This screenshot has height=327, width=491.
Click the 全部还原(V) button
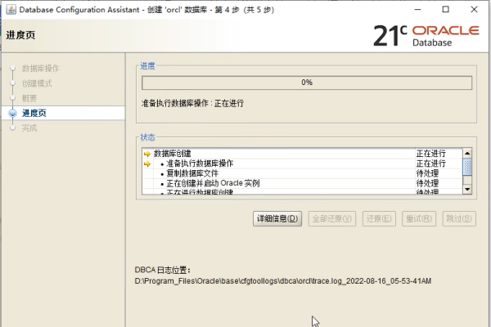click(332, 218)
